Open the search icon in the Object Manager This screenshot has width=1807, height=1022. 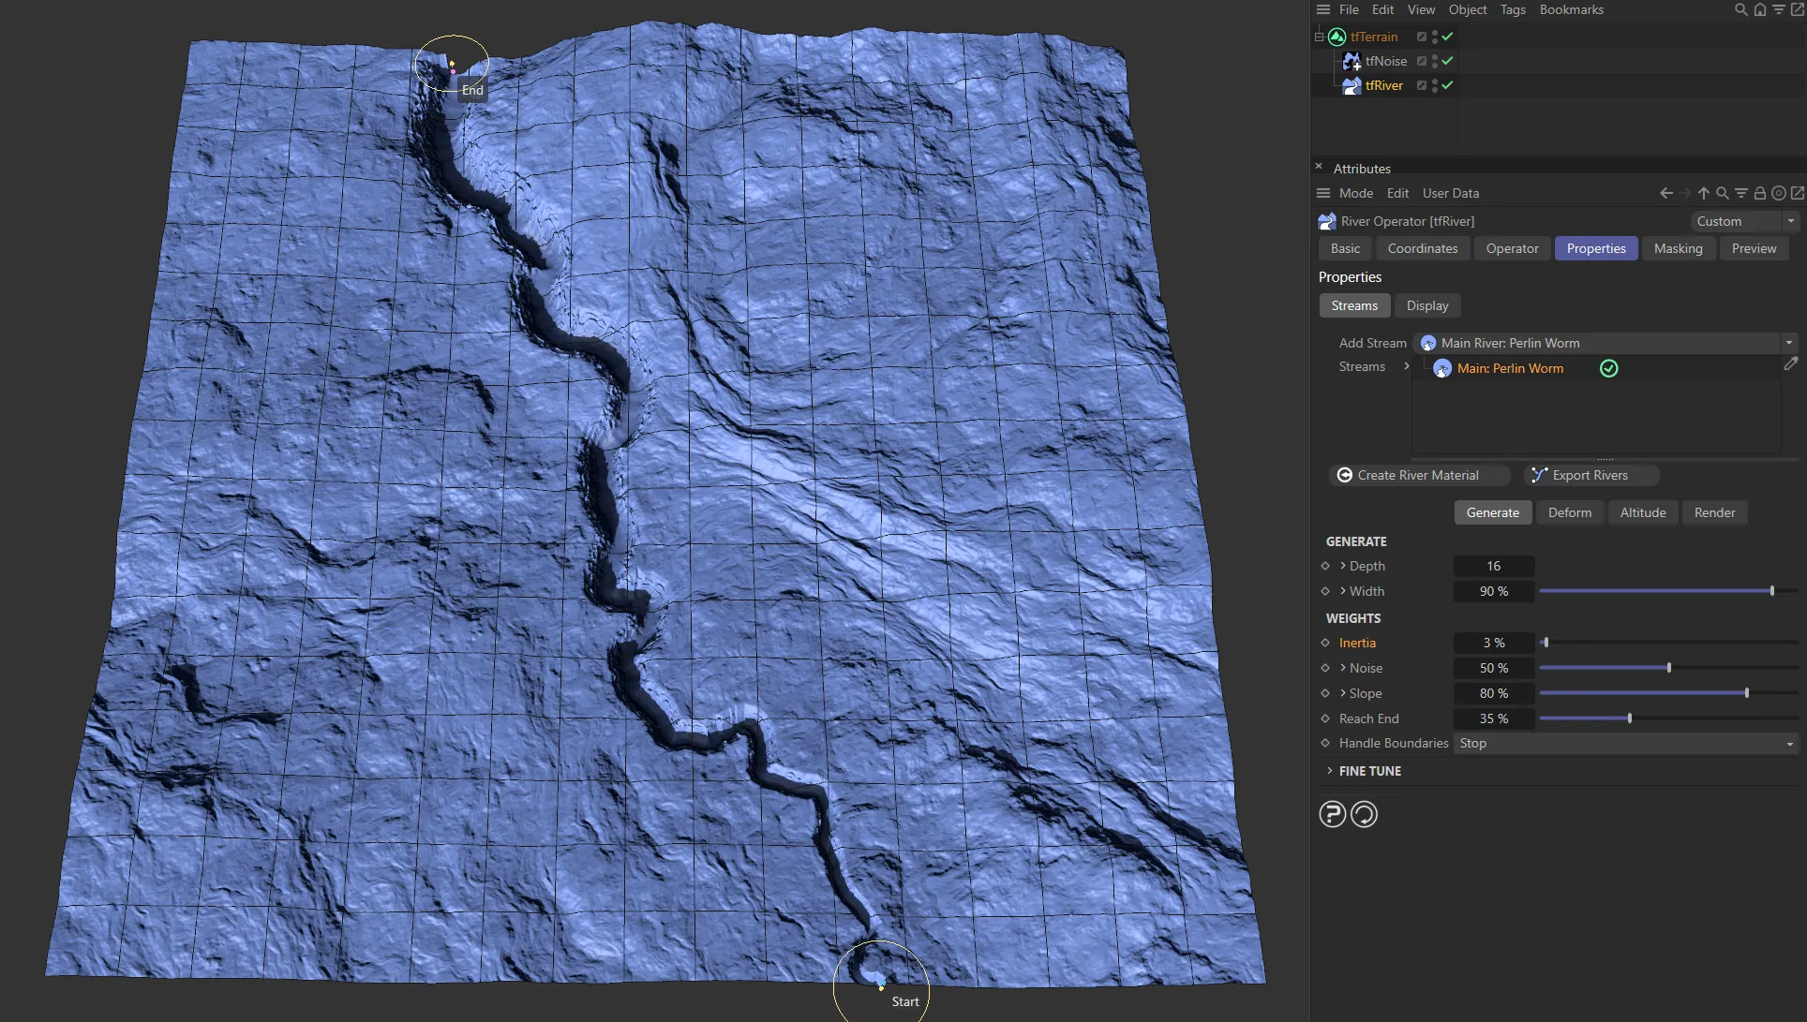pos(1740,9)
